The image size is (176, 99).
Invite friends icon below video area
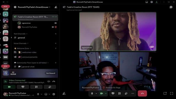click(64, 94)
